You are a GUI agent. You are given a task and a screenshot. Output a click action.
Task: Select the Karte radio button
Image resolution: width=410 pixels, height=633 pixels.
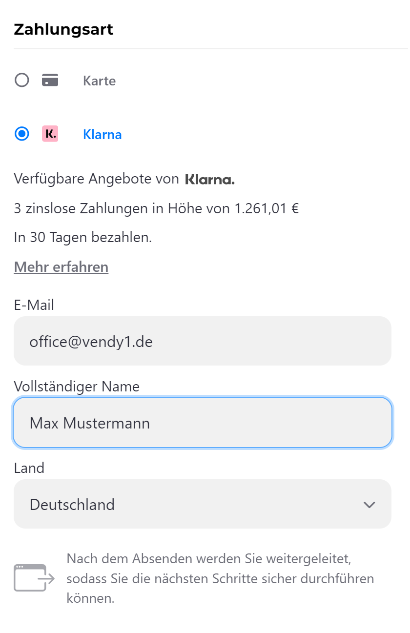pos(22,80)
